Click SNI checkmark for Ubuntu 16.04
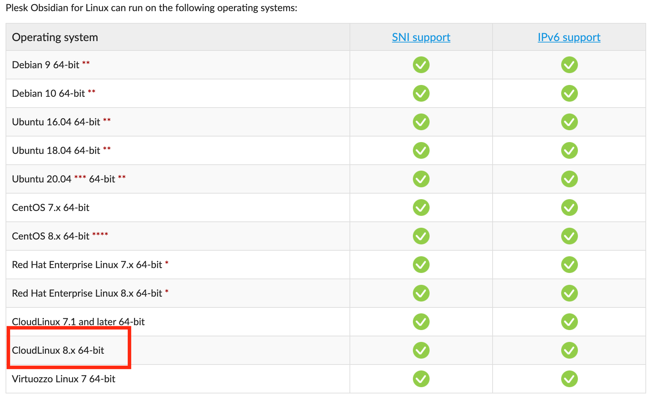 point(421,122)
